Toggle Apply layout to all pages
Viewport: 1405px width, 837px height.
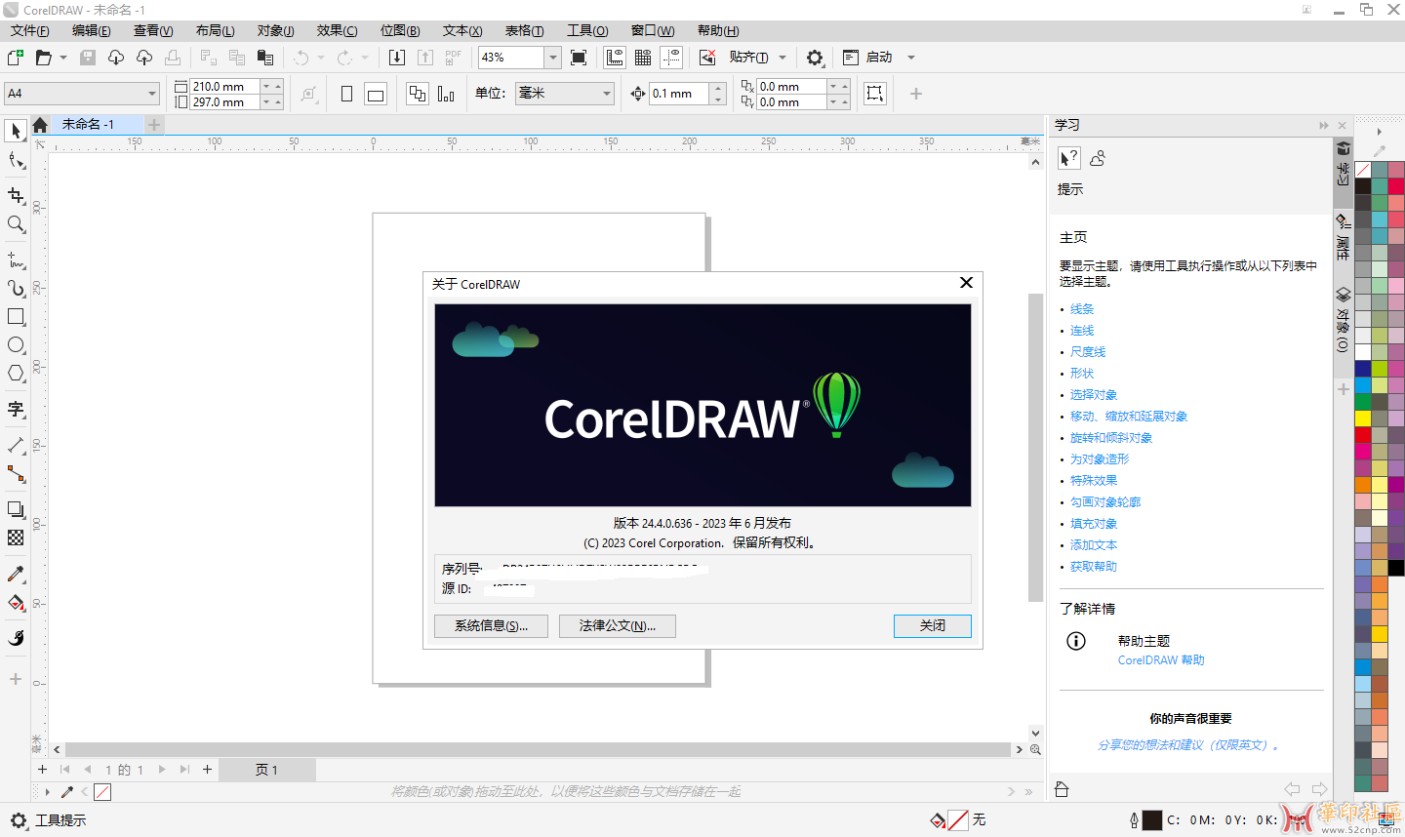418,94
